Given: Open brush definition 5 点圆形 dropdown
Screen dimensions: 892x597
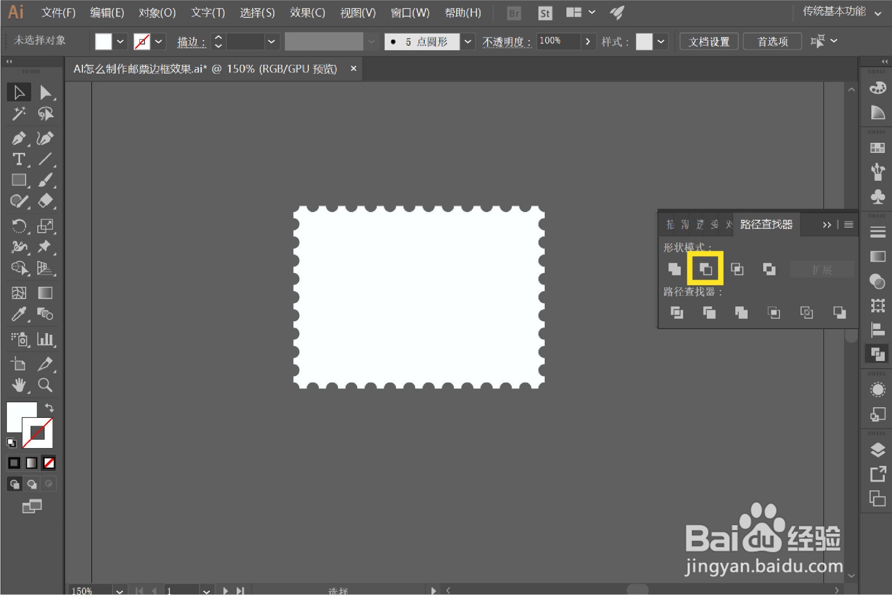Looking at the screenshot, I should tap(468, 41).
